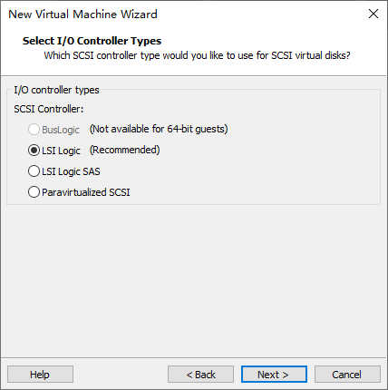Click the "Which SCSI controller type" question text
This screenshot has width=388, height=390.
(197, 55)
